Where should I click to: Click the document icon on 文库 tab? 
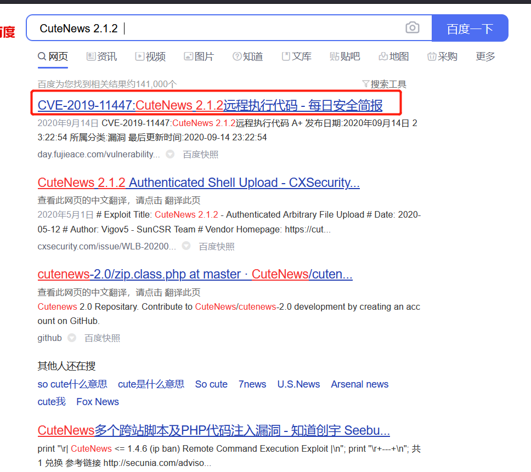pyautogui.click(x=286, y=56)
